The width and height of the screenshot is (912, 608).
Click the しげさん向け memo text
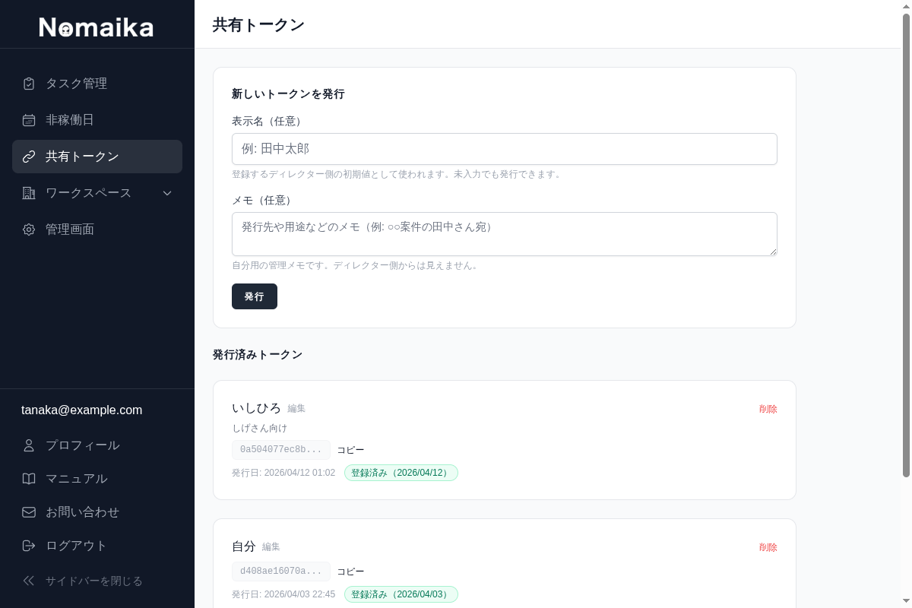pyautogui.click(x=259, y=429)
